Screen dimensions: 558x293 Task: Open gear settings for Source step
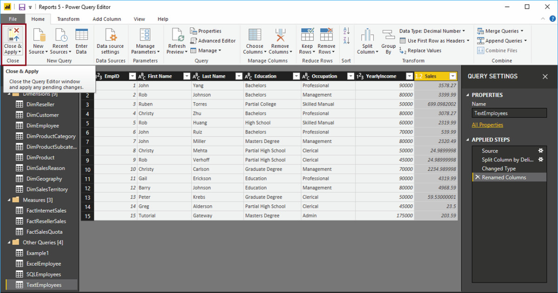pos(541,151)
